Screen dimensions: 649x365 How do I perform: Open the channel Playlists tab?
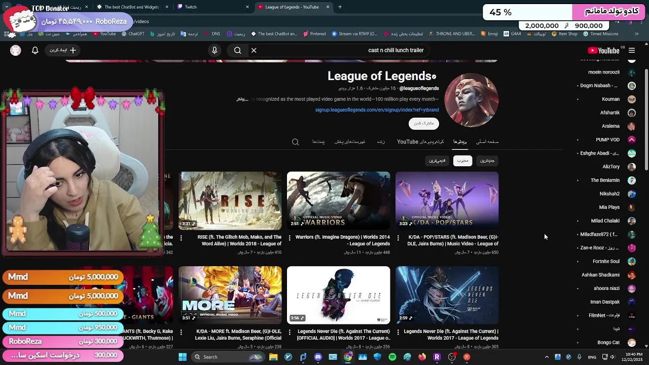[350, 142]
